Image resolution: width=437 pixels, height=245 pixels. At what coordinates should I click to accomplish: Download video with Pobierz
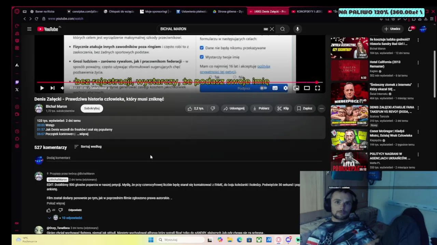(261, 108)
